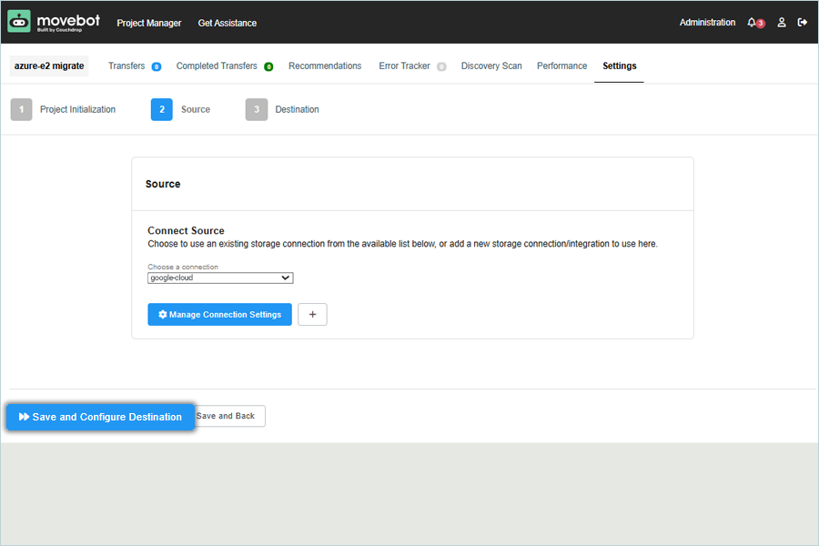Click the Completed Transfers green badge
This screenshot has height=546, width=819.
pos(268,66)
